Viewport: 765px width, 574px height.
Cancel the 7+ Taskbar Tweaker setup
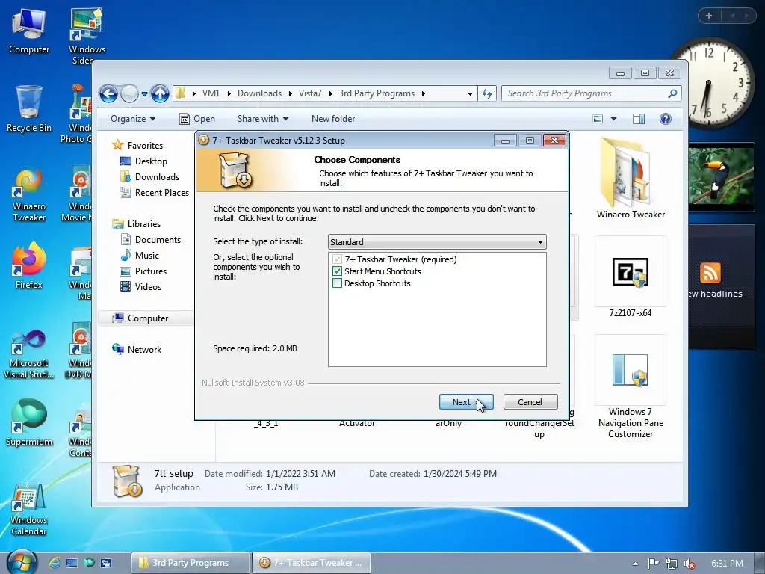(x=530, y=401)
